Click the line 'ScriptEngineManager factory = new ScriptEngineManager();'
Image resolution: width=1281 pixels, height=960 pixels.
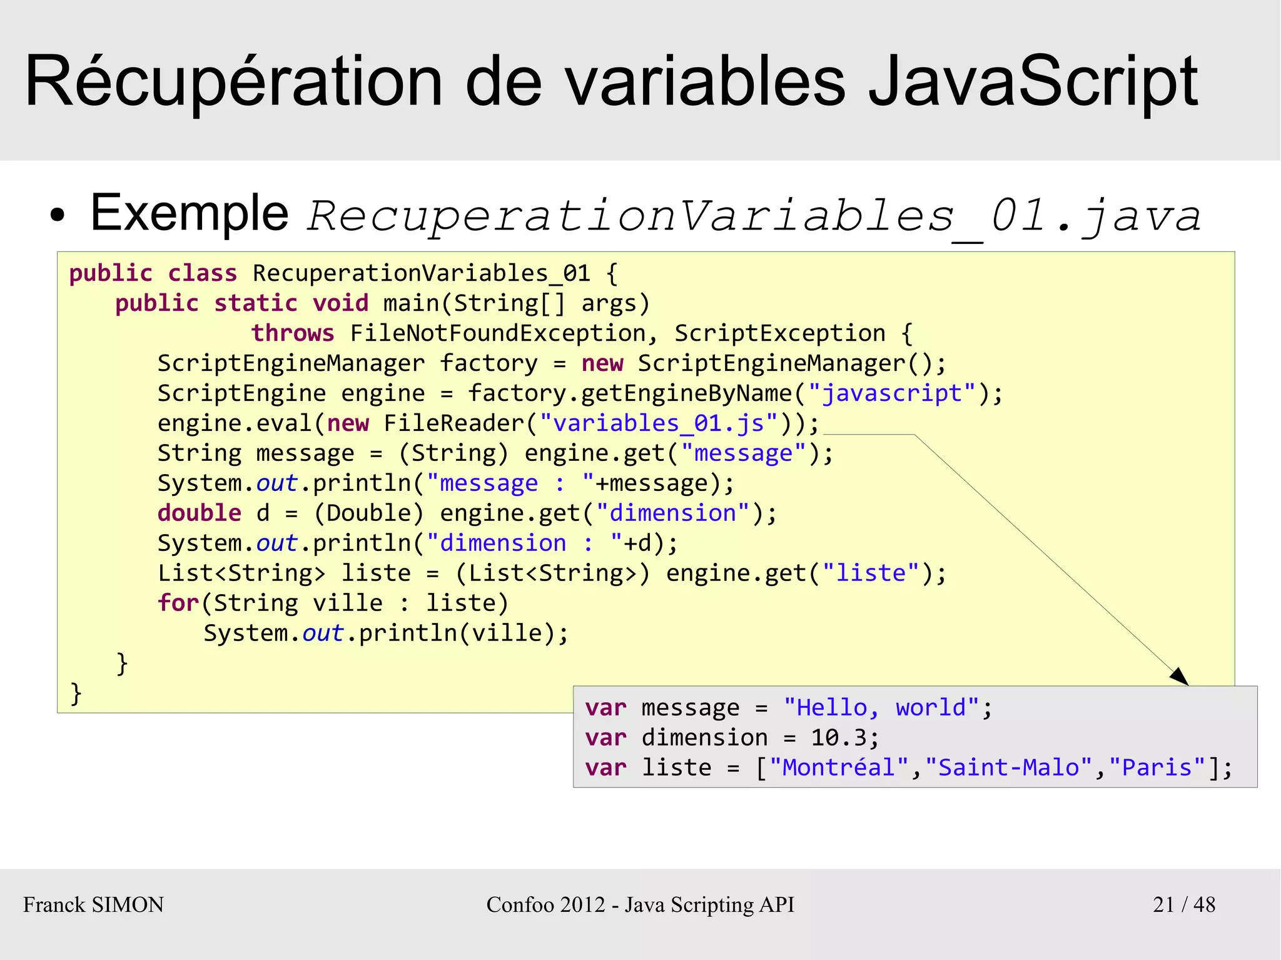pos(552,363)
